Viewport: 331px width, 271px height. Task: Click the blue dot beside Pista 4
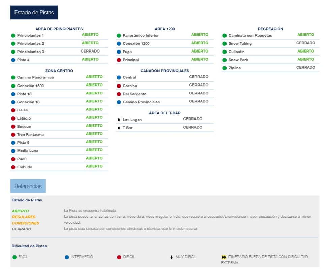tap(13, 60)
